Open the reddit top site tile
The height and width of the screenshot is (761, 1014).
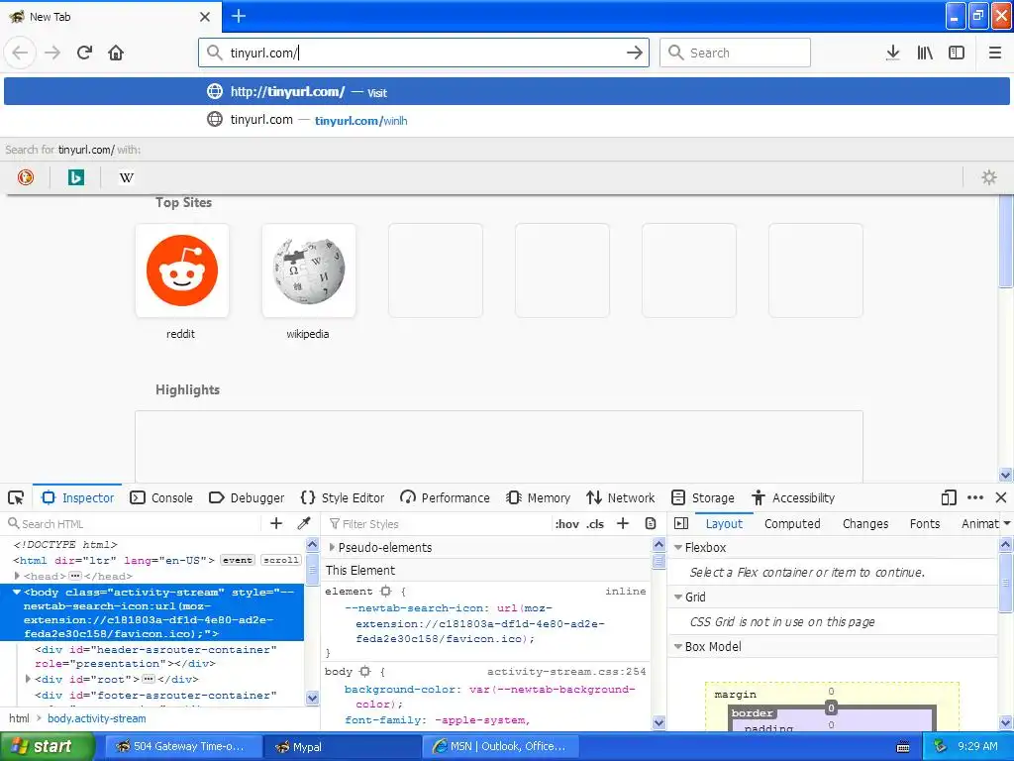pyautogui.click(x=182, y=271)
